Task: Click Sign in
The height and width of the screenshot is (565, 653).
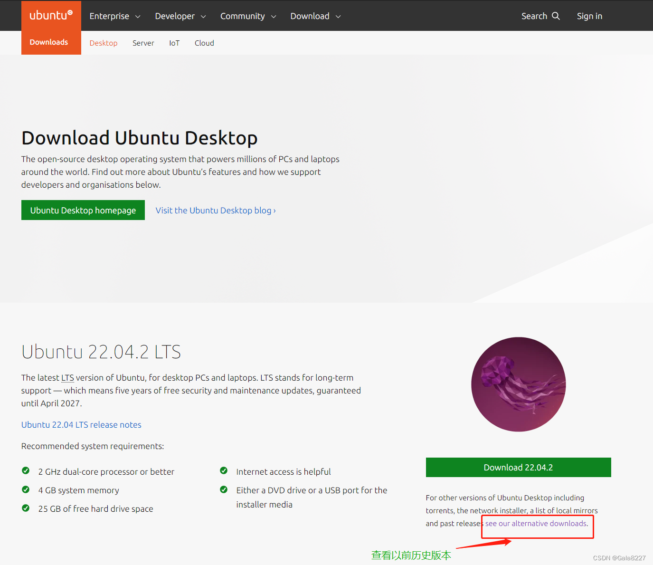Action: (589, 16)
